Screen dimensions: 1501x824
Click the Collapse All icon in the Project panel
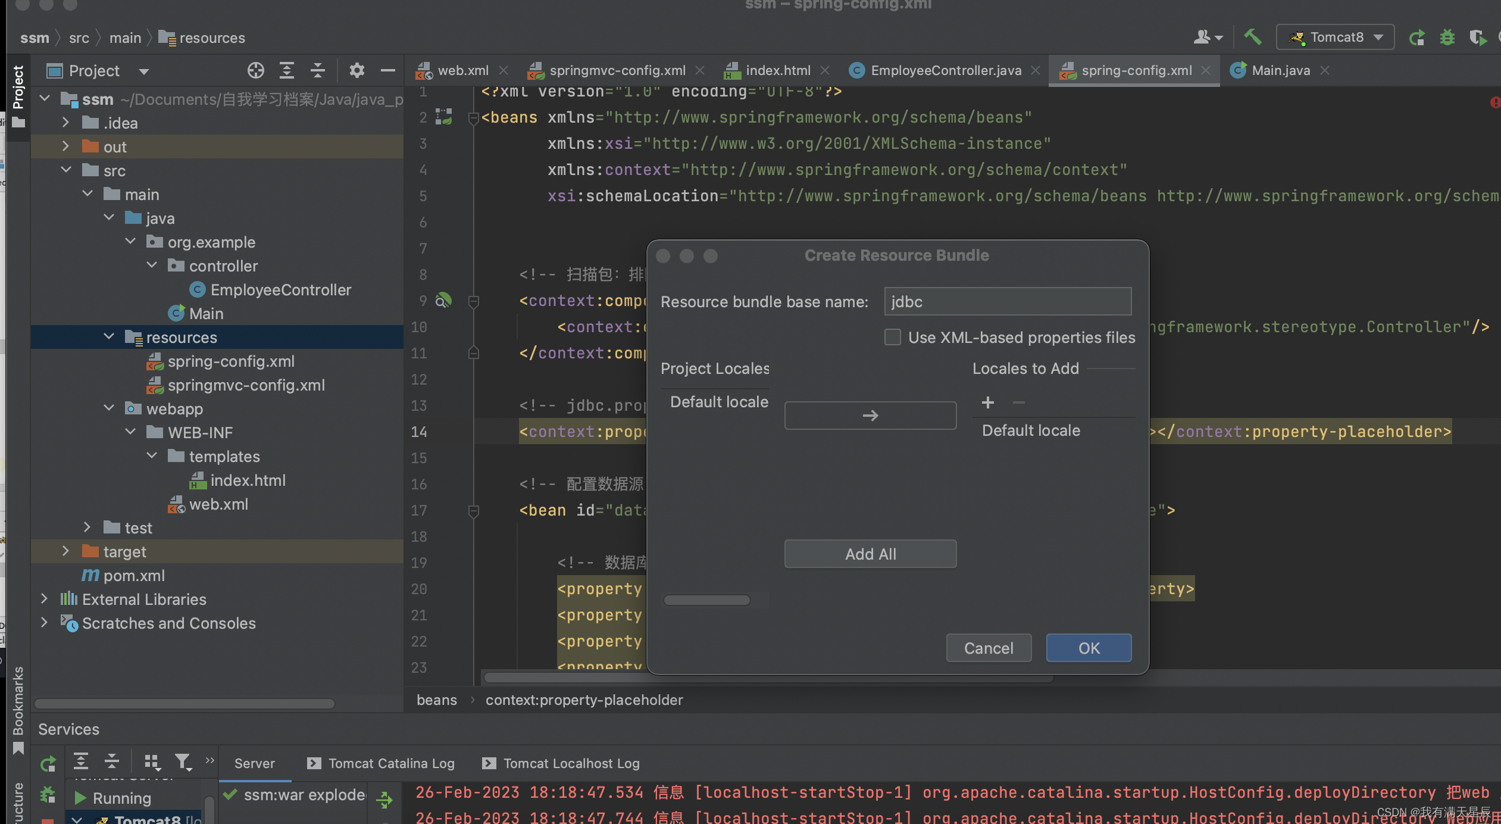[x=318, y=70]
